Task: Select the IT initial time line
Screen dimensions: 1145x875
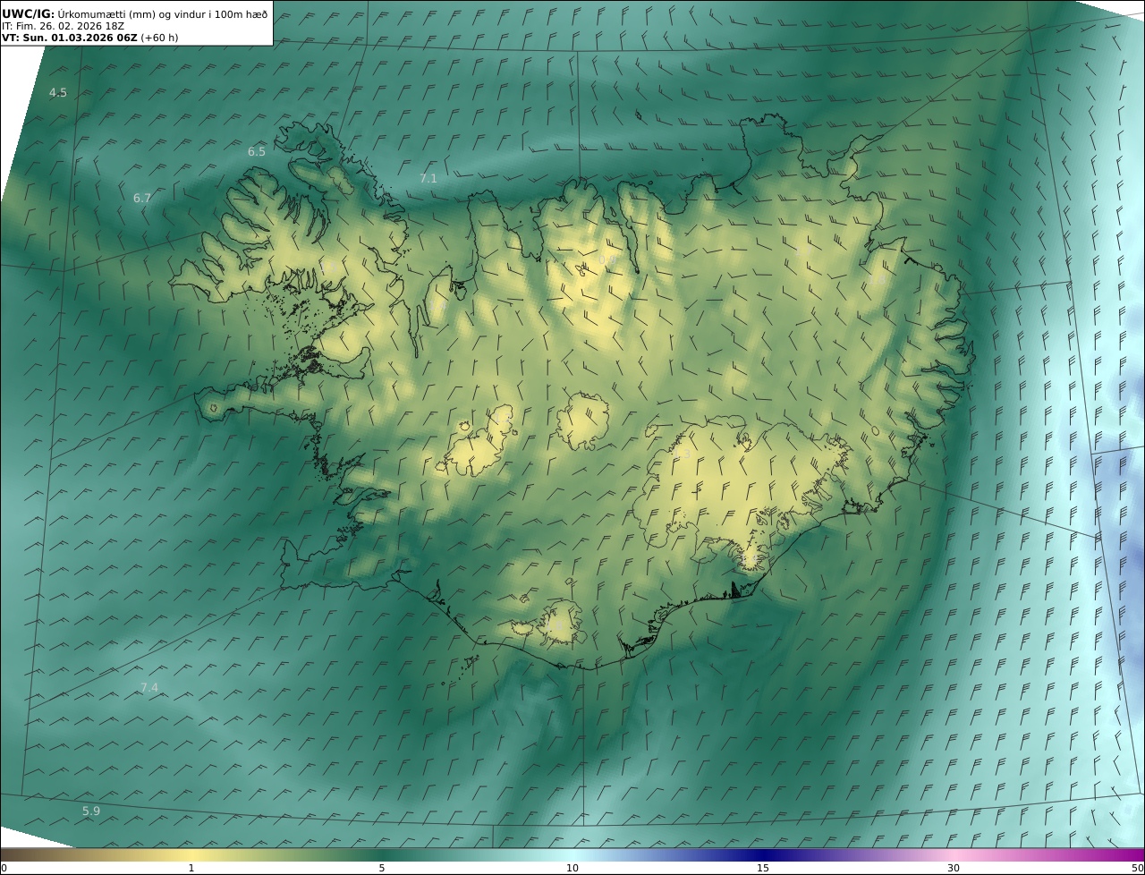Action: tap(63, 26)
